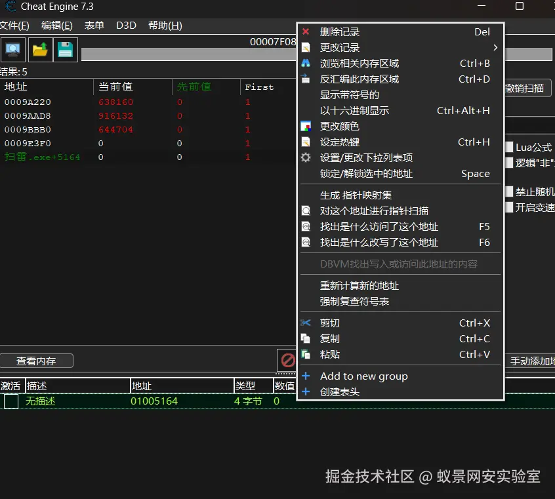Select result row address 0009AAD8
Image resolution: width=555 pixels, height=499 pixels.
coord(28,115)
